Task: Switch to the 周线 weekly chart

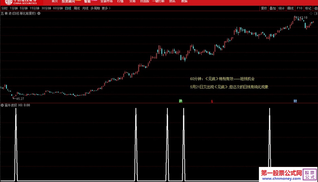Action: [77, 8]
